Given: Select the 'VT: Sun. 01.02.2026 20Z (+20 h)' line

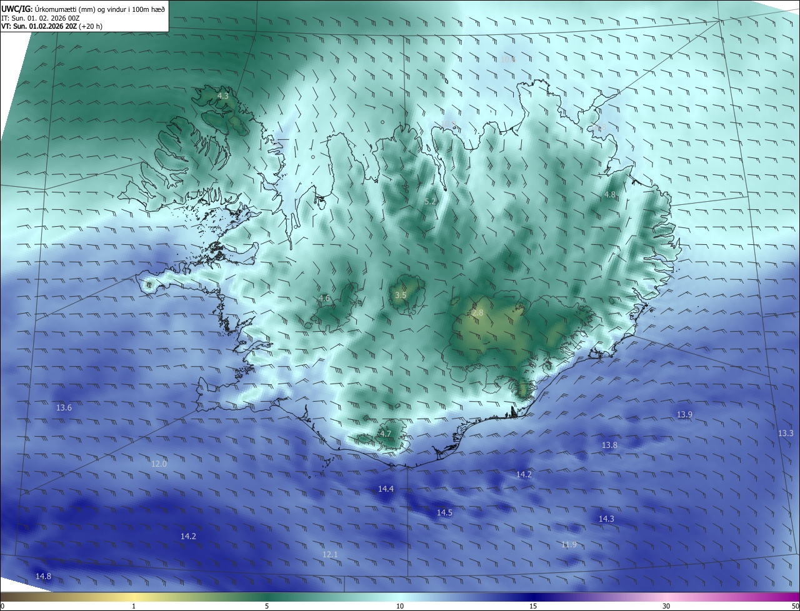Looking at the screenshot, I should (x=52, y=26).
